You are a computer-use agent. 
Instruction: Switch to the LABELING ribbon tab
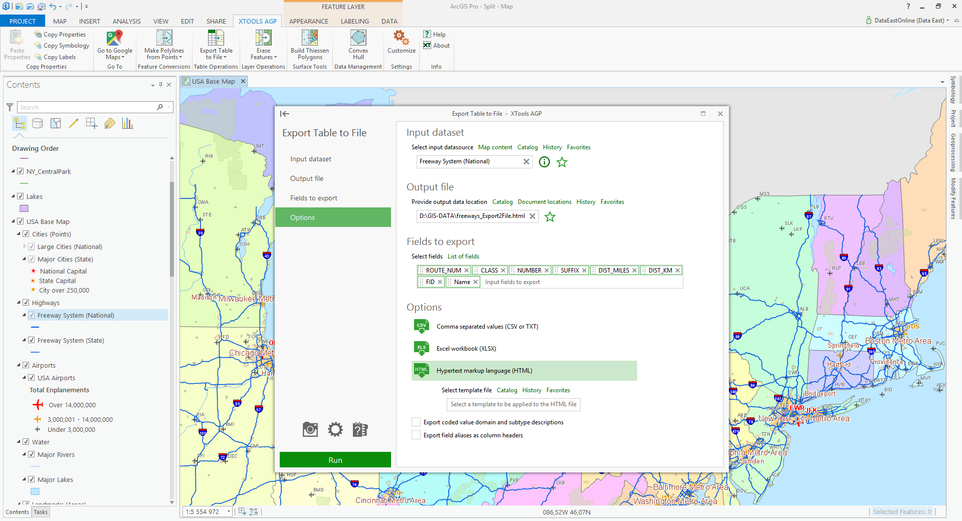pyautogui.click(x=354, y=21)
